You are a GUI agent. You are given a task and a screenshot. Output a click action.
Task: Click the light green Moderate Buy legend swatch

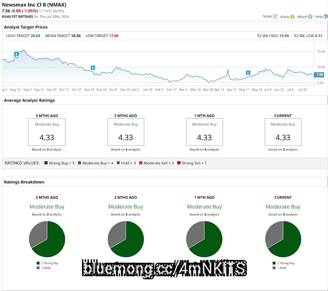pos(80,163)
